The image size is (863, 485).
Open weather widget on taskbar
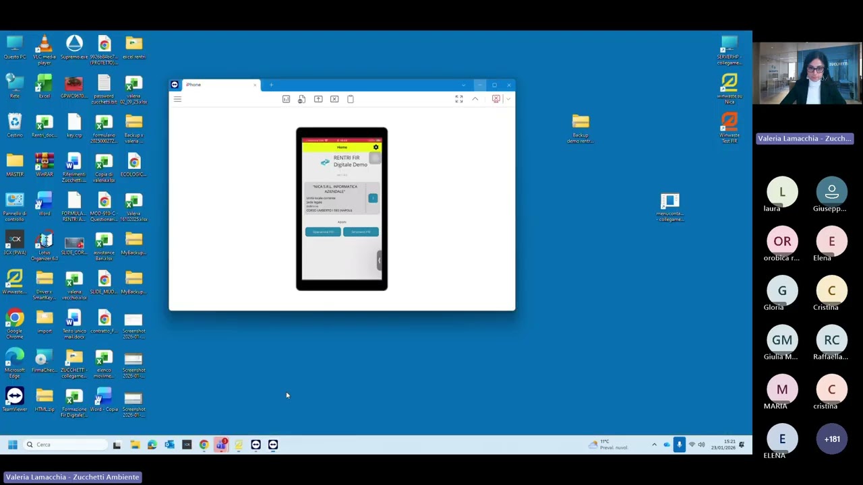[609, 445]
